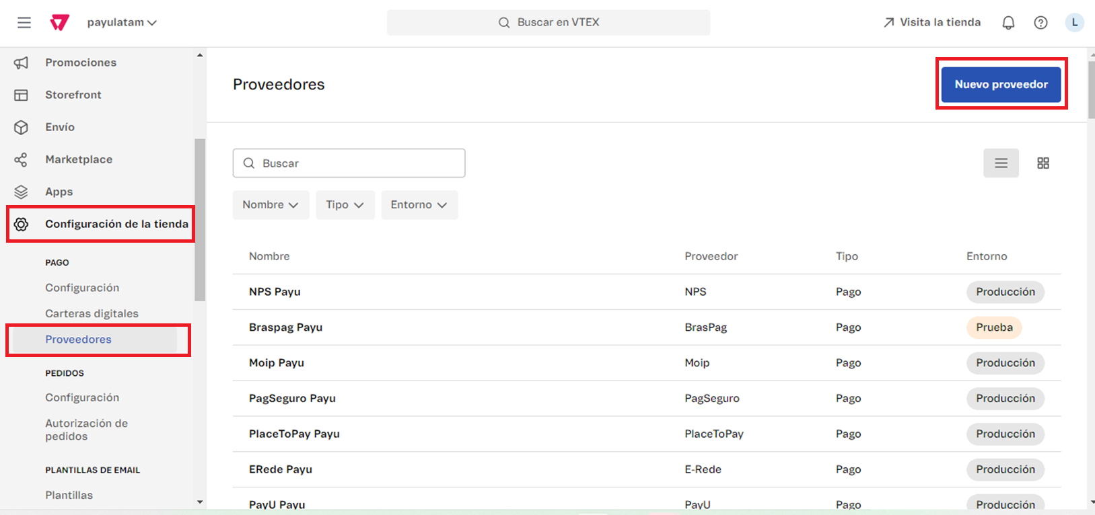
Task: Click the Storefront layout icon
Action: (x=22, y=95)
